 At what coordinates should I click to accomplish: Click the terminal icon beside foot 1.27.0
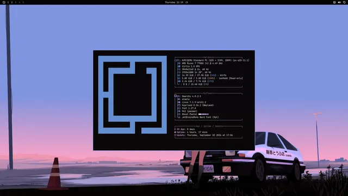point(179,108)
